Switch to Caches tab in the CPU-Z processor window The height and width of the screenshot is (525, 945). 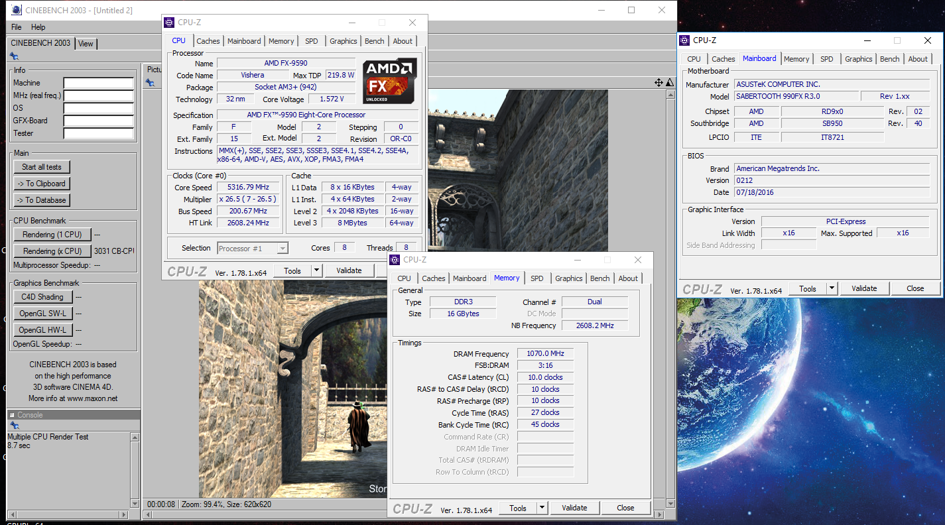pos(208,41)
